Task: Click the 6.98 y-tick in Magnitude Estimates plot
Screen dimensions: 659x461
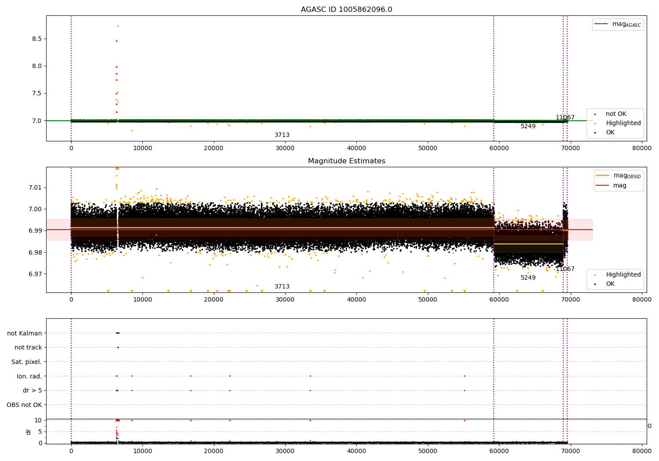Action: (35, 252)
